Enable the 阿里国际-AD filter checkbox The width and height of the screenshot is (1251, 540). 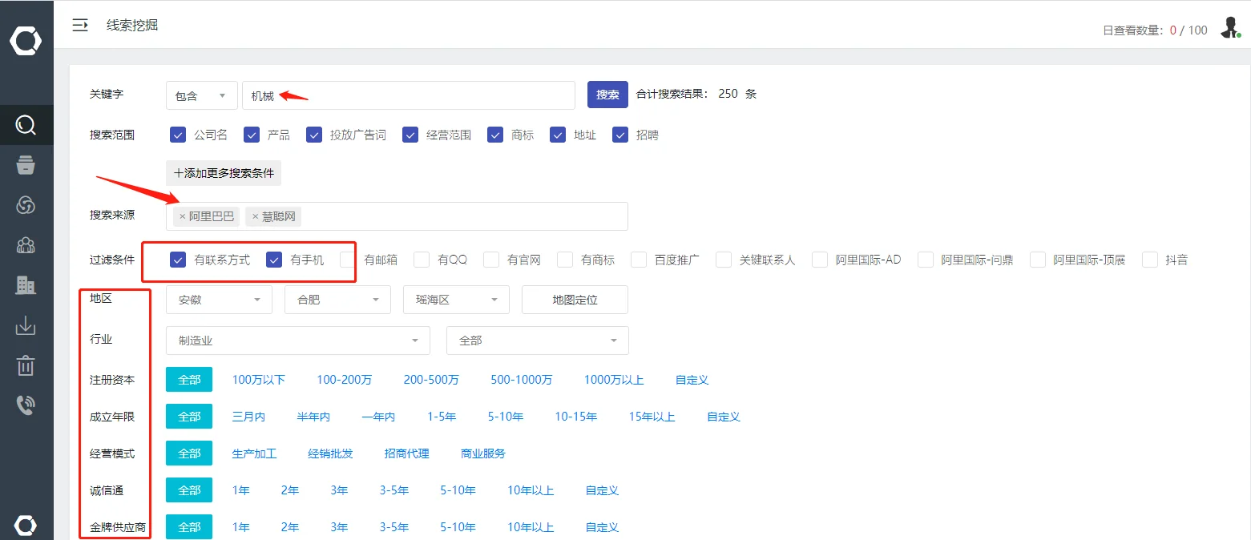[x=820, y=260]
